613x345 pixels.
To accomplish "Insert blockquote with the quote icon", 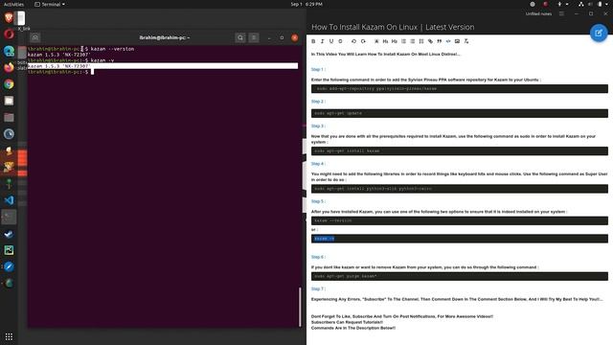I will coord(440,41).
